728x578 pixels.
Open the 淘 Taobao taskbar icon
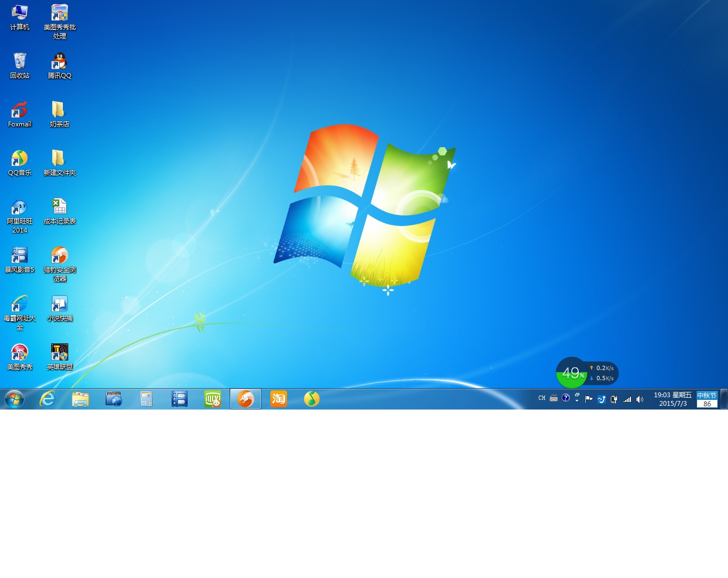[279, 399]
